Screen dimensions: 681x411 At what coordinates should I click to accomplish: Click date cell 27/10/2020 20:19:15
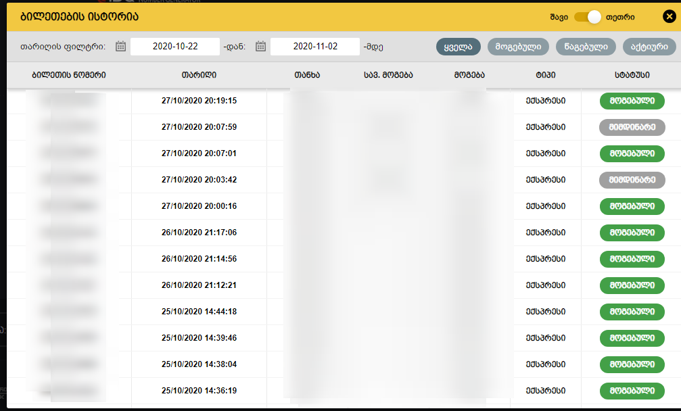tap(199, 101)
